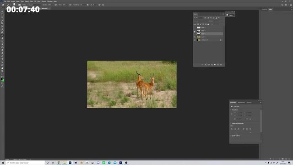Viewport: 293px width, 165px height.
Task: Select the Horizontal Type tool
Action: tap(2, 59)
